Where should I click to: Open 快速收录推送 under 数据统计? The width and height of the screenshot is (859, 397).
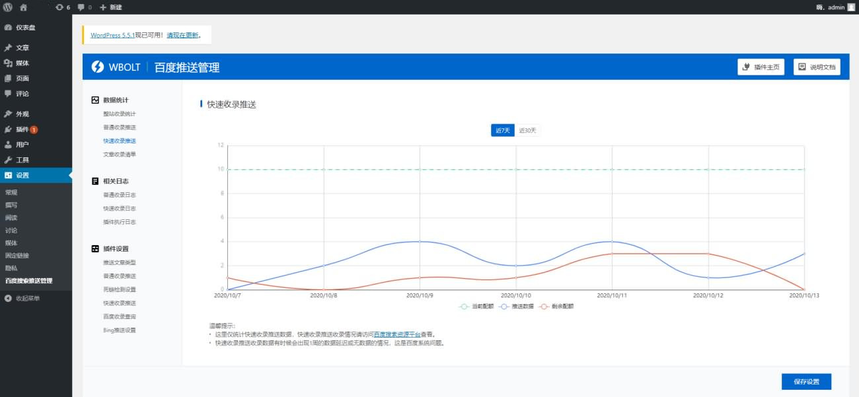pos(120,141)
